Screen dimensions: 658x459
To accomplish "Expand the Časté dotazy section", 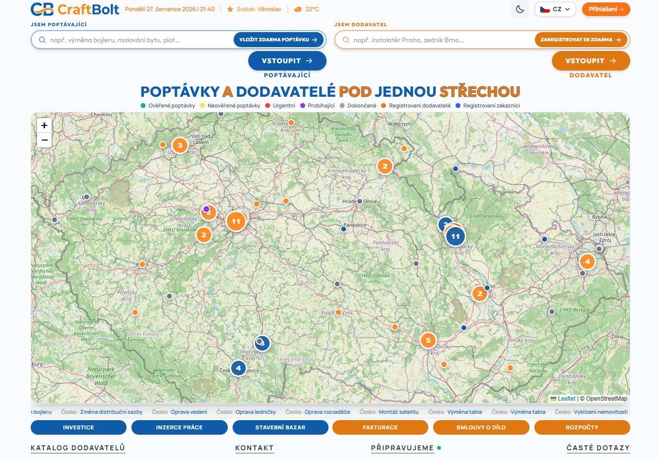I will point(598,448).
